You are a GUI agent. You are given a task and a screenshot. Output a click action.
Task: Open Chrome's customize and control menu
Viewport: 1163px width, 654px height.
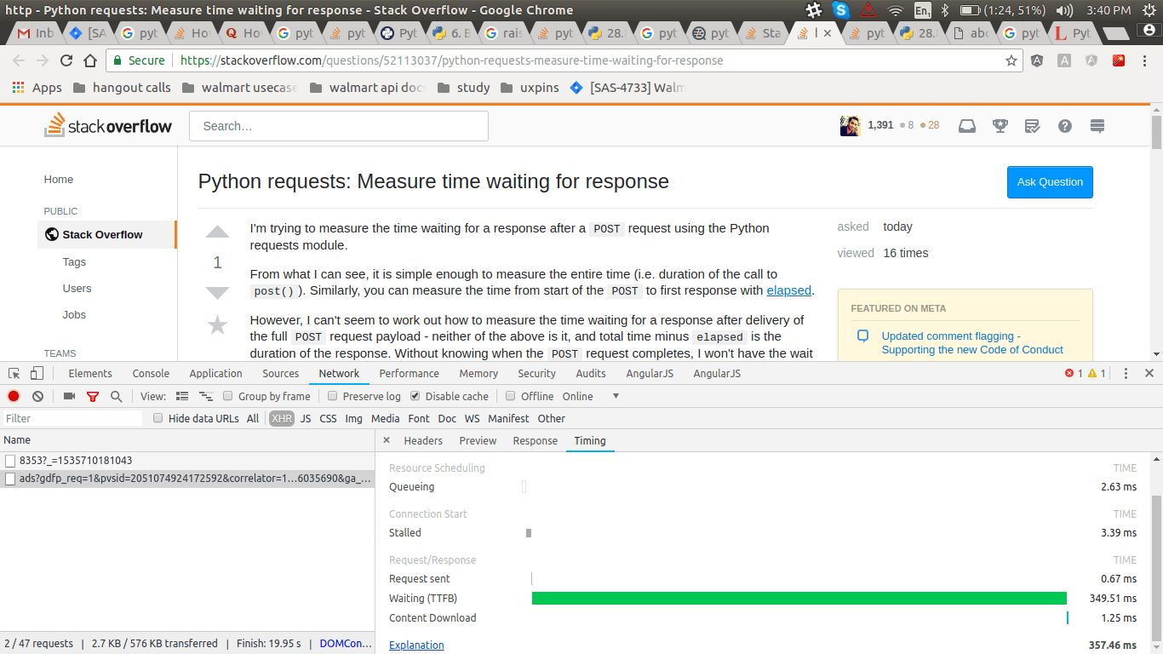point(1144,61)
